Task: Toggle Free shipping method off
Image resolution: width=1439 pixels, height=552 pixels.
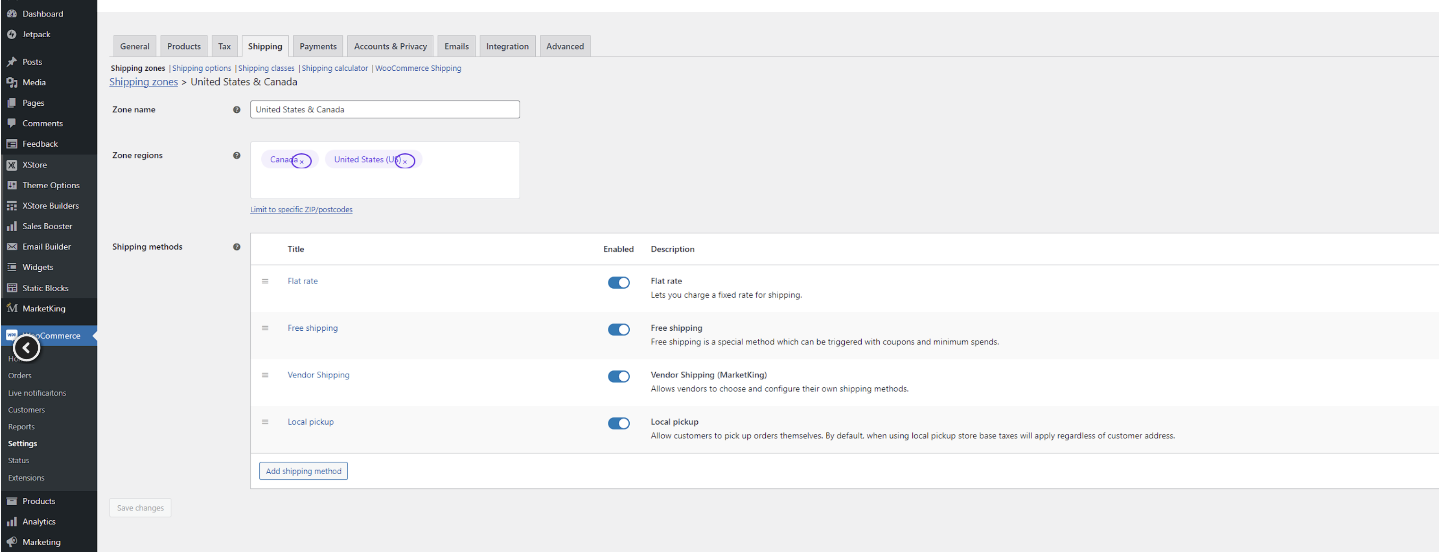Action: [618, 329]
